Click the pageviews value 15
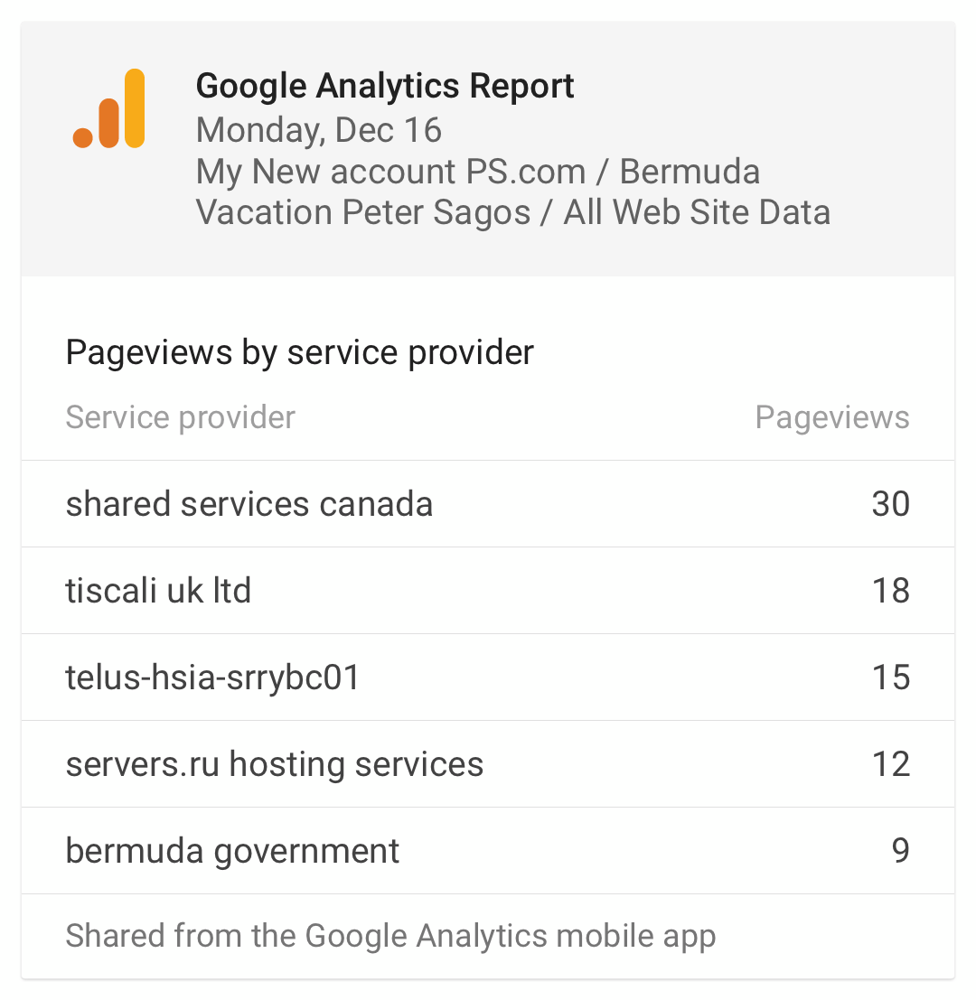 click(890, 678)
